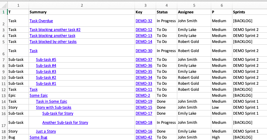Select column header 4
Image resolution: width=267 pixels, height=140 pixels.
point(167,5)
